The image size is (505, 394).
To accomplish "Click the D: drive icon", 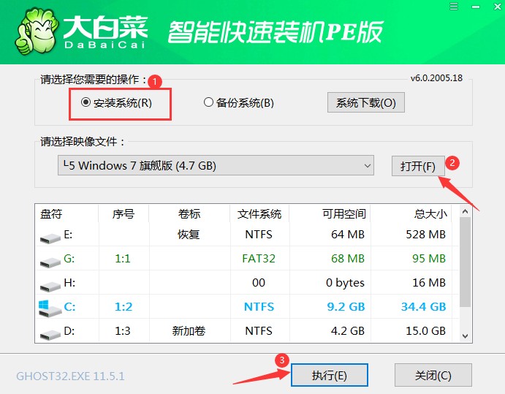I will tap(50, 335).
